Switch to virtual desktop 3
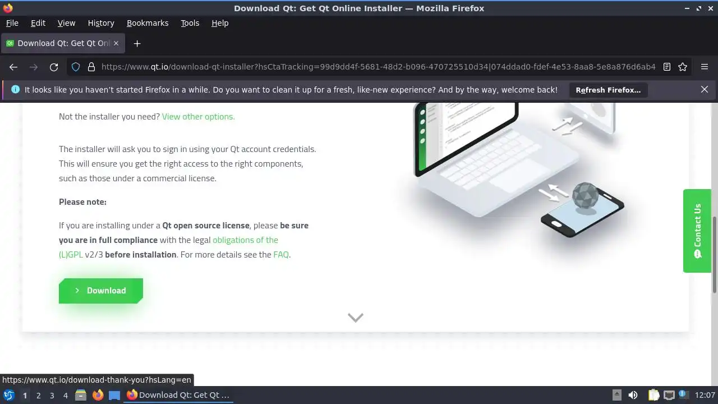The width and height of the screenshot is (718, 404). [x=52, y=395]
